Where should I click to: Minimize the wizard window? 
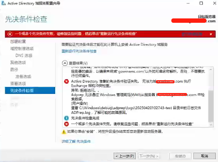(x=188, y=3)
